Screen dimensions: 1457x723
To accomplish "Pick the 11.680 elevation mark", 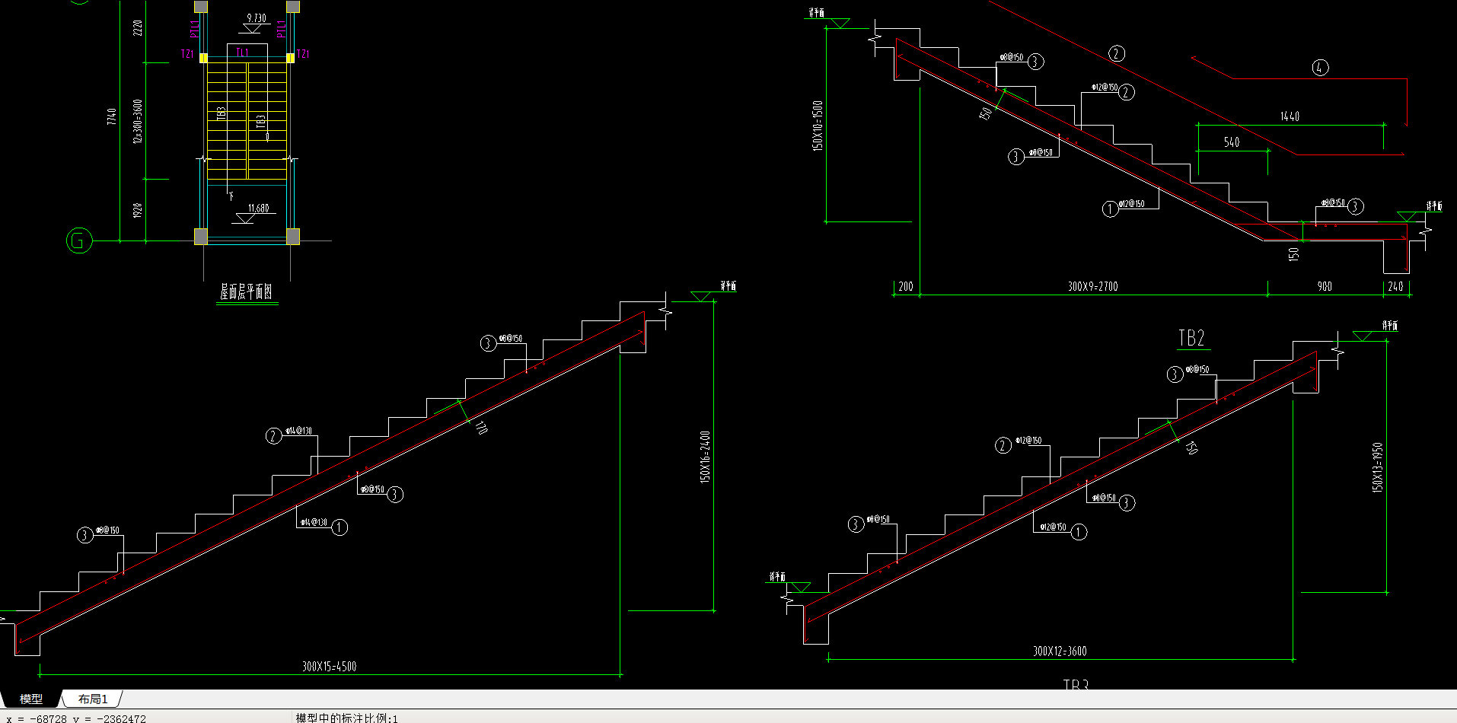I will click(258, 208).
